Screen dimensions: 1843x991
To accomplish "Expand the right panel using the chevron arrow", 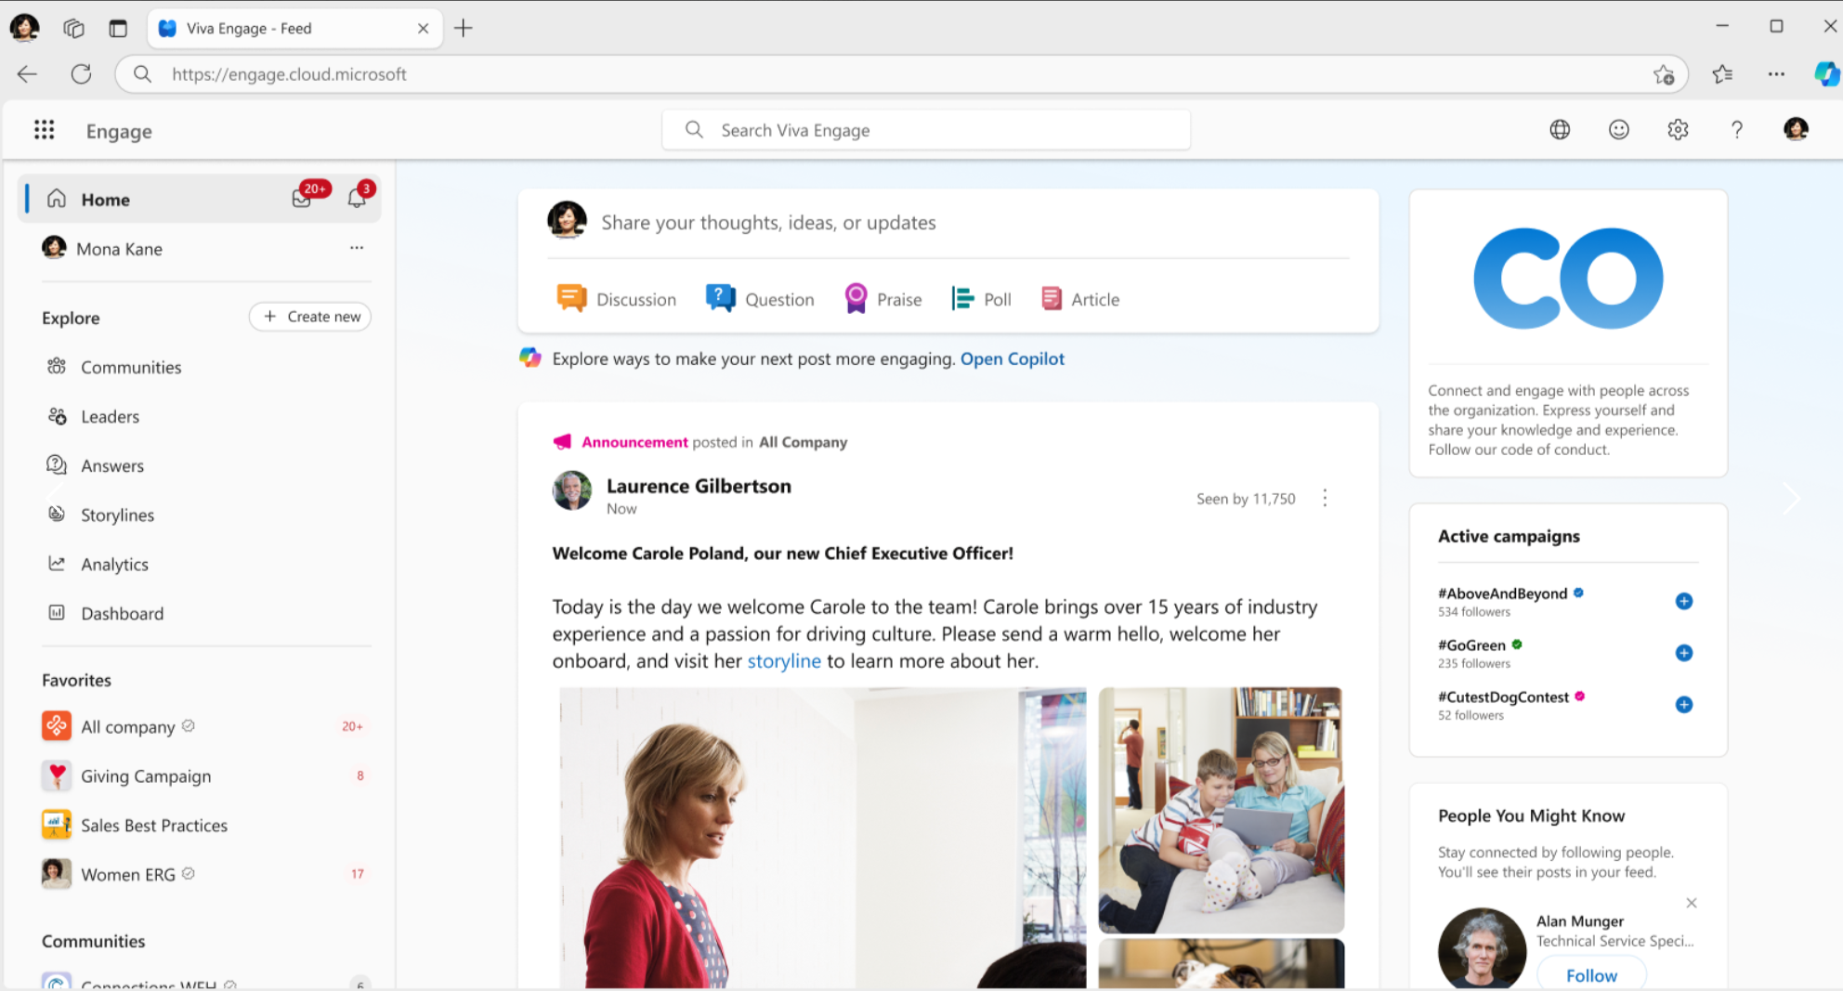I will pos(1791,498).
